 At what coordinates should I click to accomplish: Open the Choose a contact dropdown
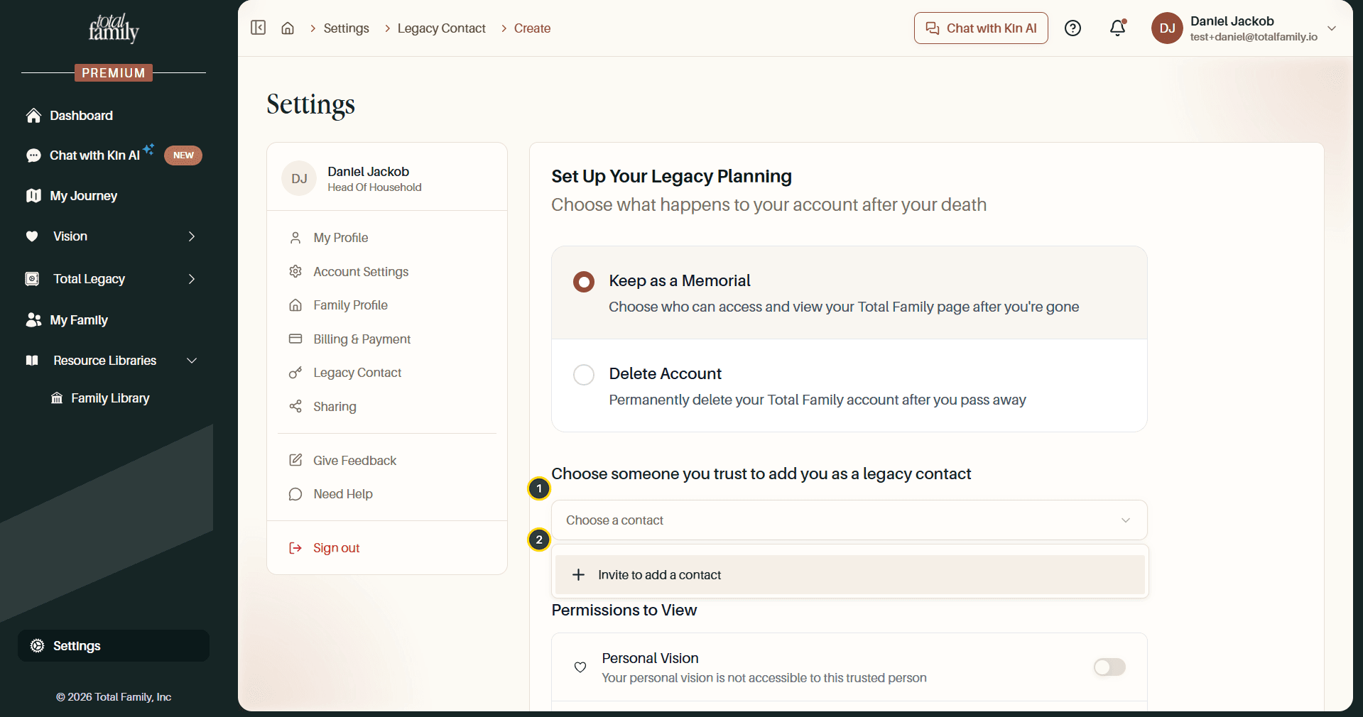point(849,520)
